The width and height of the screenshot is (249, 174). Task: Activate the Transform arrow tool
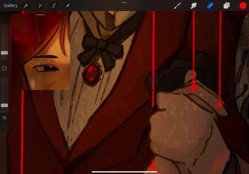[68, 6]
